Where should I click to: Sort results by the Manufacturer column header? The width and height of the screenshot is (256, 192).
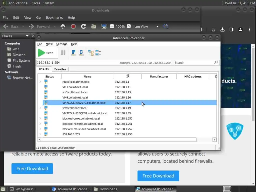click(x=159, y=76)
